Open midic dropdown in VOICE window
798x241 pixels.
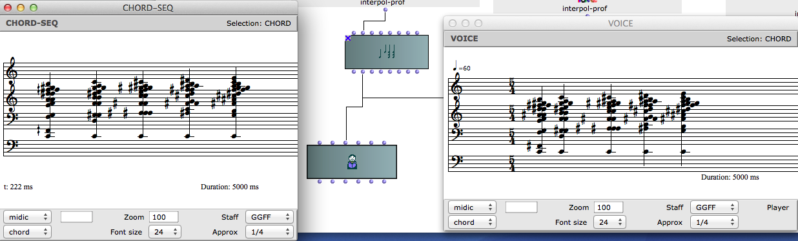(x=472, y=207)
